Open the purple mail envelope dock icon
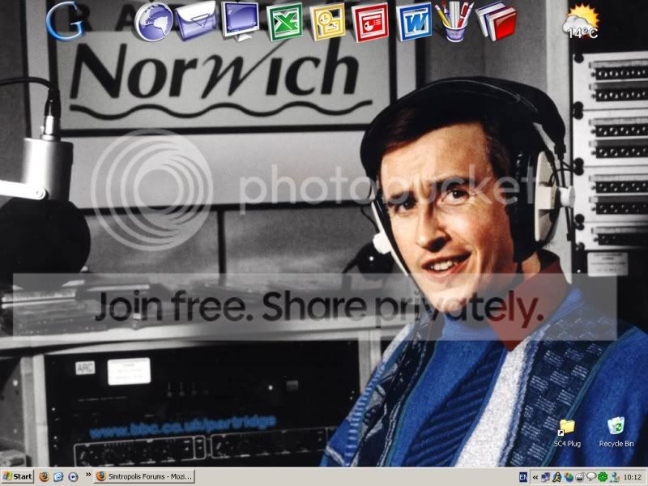Image resolution: width=648 pixels, height=486 pixels. (196, 21)
